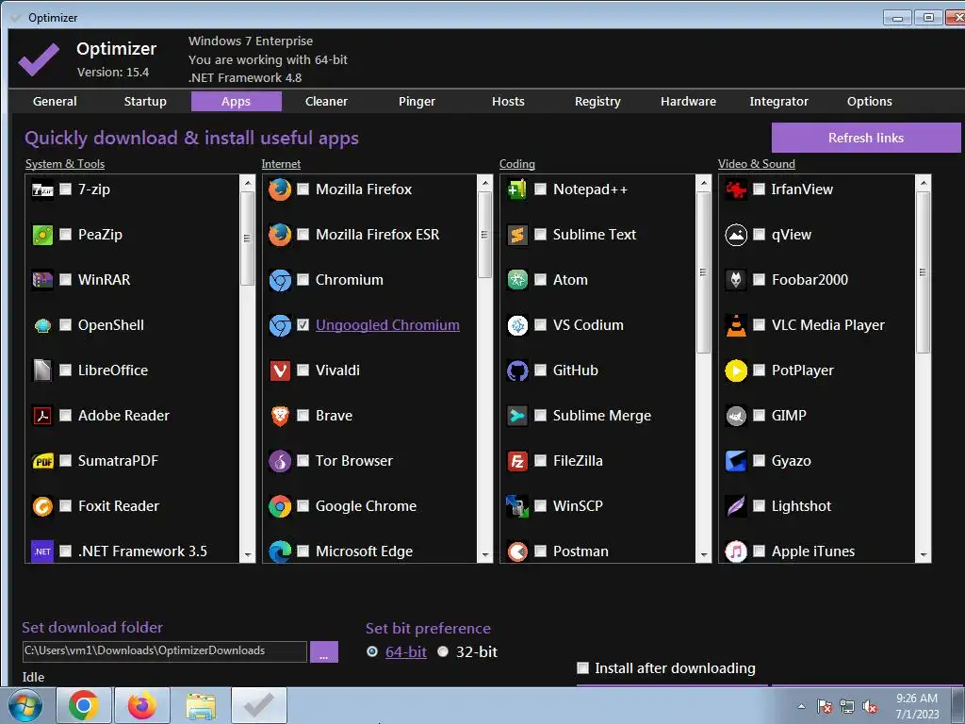Check the 7-zip checkbox
Image resolution: width=965 pixels, height=724 pixels.
(x=65, y=189)
